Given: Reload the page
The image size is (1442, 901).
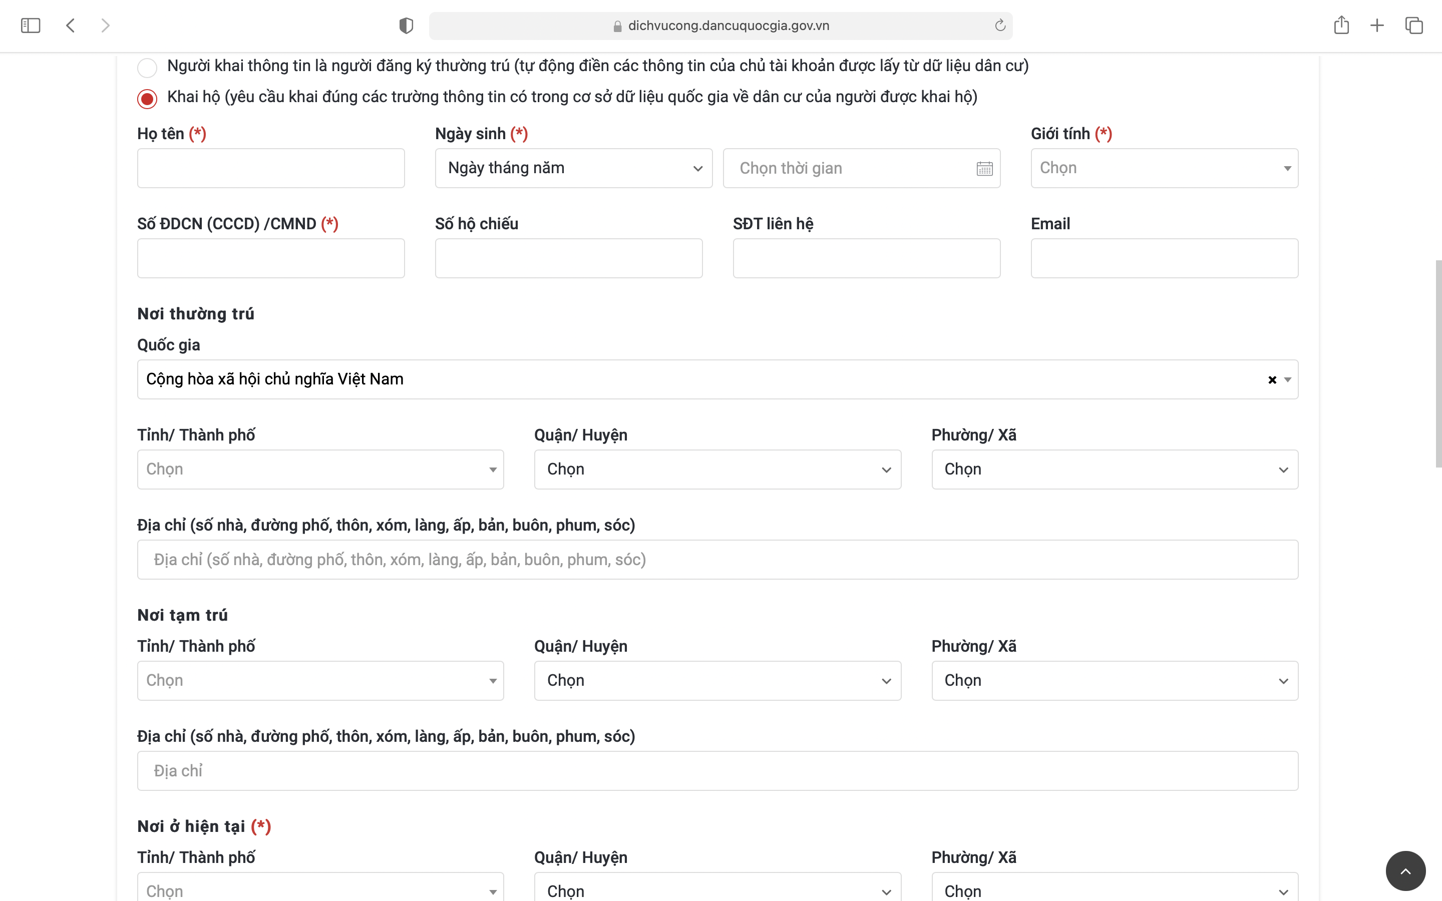Looking at the screenshot, I should tap(1000, 26).
